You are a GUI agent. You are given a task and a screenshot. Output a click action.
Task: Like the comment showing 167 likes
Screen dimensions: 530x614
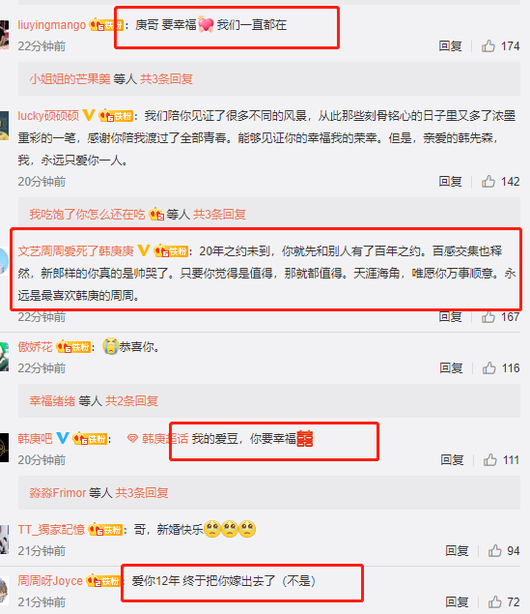(x=488, y=317)
